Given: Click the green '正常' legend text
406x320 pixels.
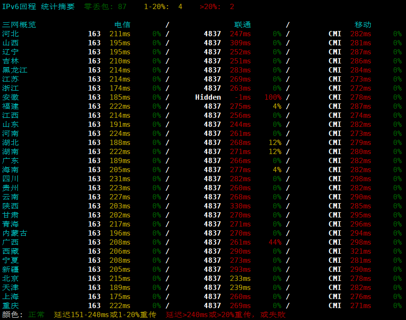Looking at the screenshot, I should pyautogui.click(x=36, y=314).
